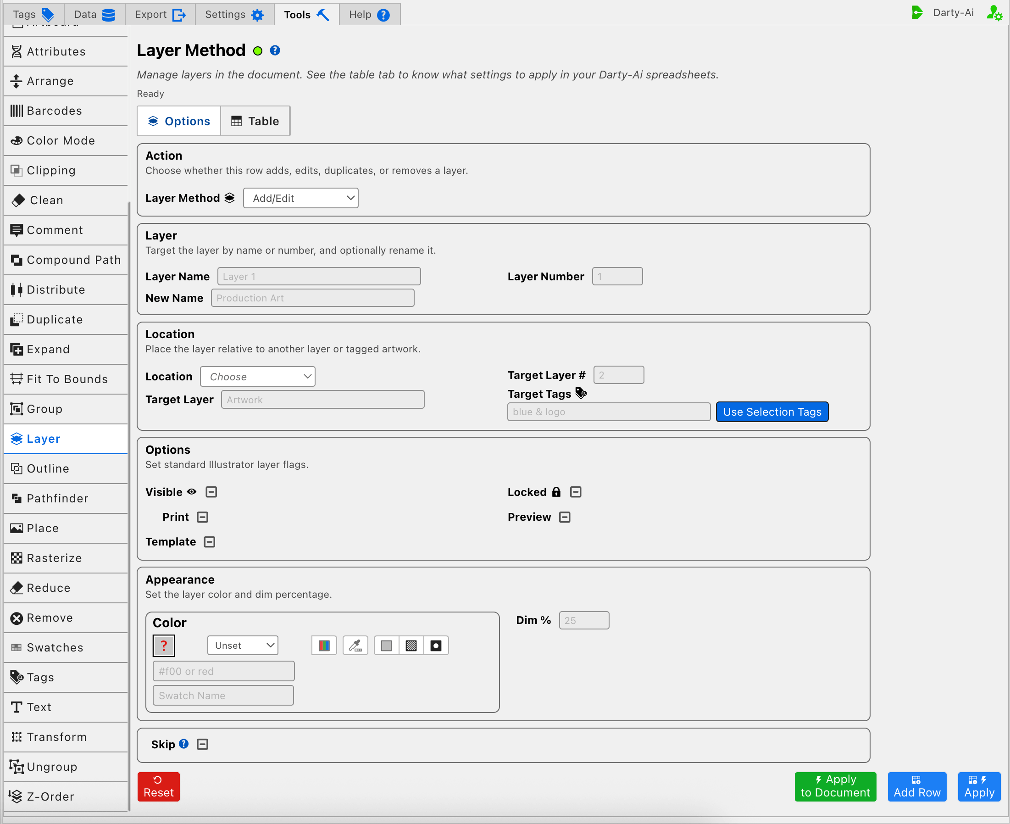
Task: Select the Remove tool
Action: pos(66,618)
